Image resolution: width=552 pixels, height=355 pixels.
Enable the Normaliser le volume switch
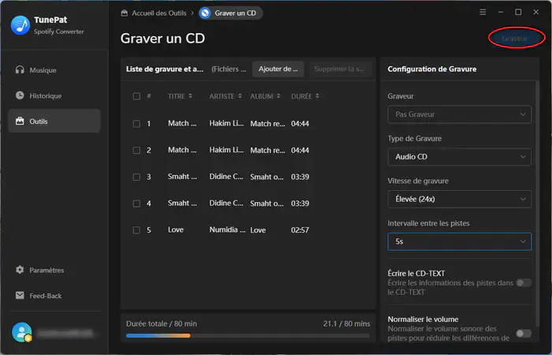click(x=524, y=333)
